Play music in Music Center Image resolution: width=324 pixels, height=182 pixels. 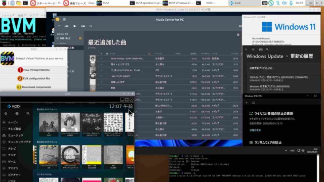75,26
